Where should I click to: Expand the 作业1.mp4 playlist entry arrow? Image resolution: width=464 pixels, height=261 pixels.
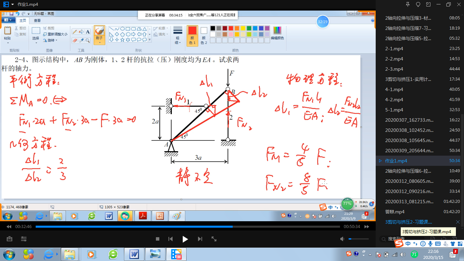pos(380,161)
